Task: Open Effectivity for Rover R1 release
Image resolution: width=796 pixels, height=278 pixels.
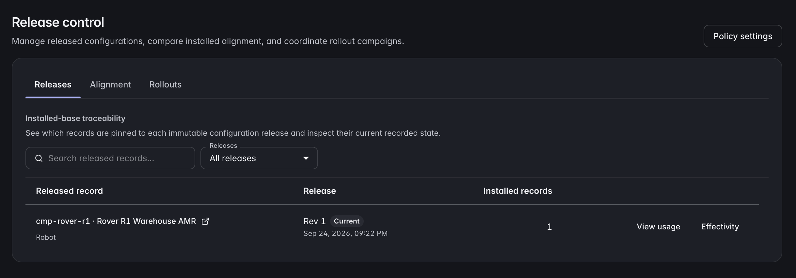Action: click(720, 227)
